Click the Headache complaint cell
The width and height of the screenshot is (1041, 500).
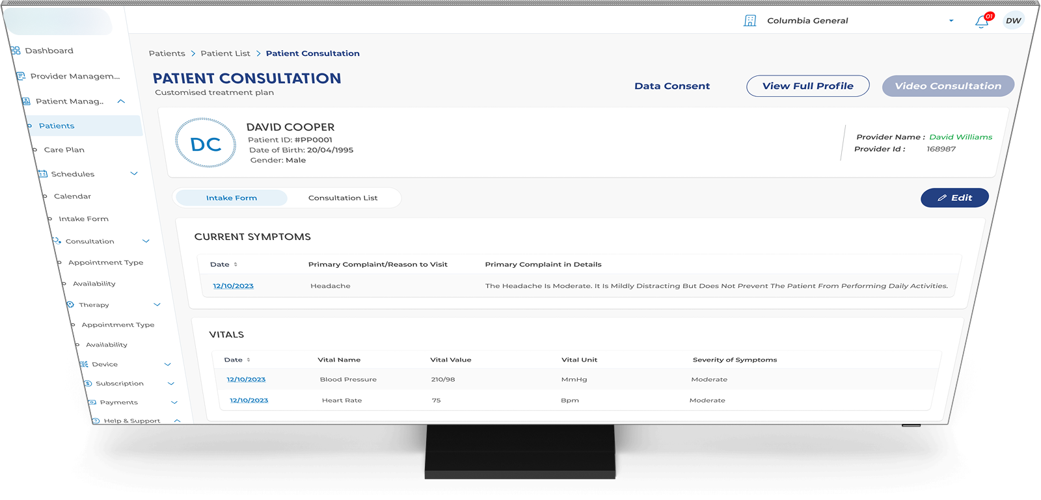click(330, 286)
